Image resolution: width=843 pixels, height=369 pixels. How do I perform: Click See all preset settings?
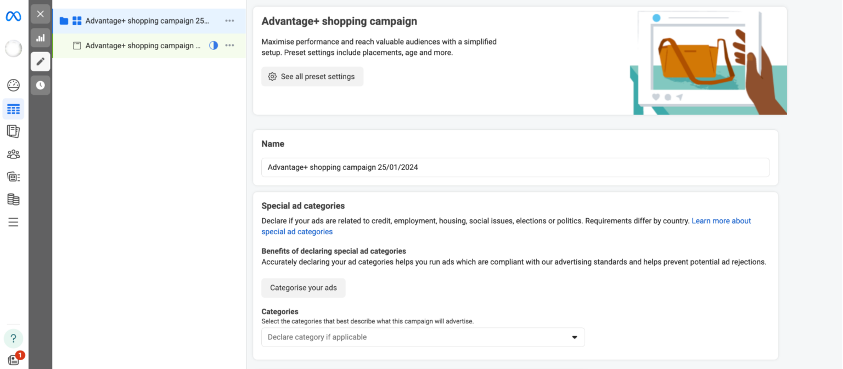click(x=312, y=76)
